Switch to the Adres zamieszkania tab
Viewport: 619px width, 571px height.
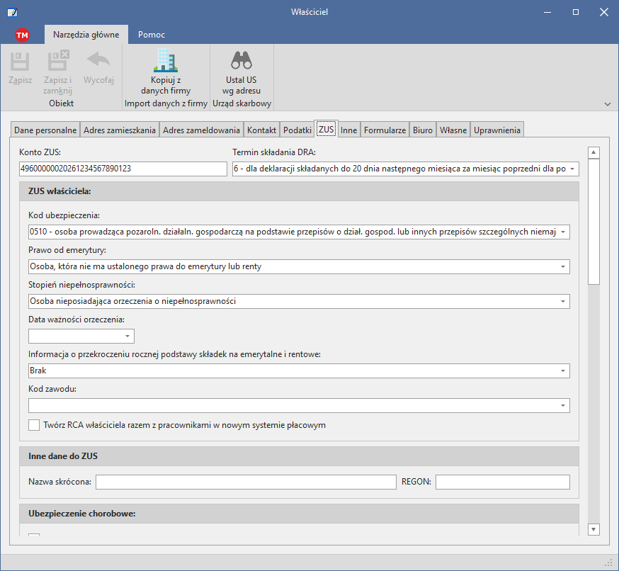pyautogui.click(x=120, y=130)
